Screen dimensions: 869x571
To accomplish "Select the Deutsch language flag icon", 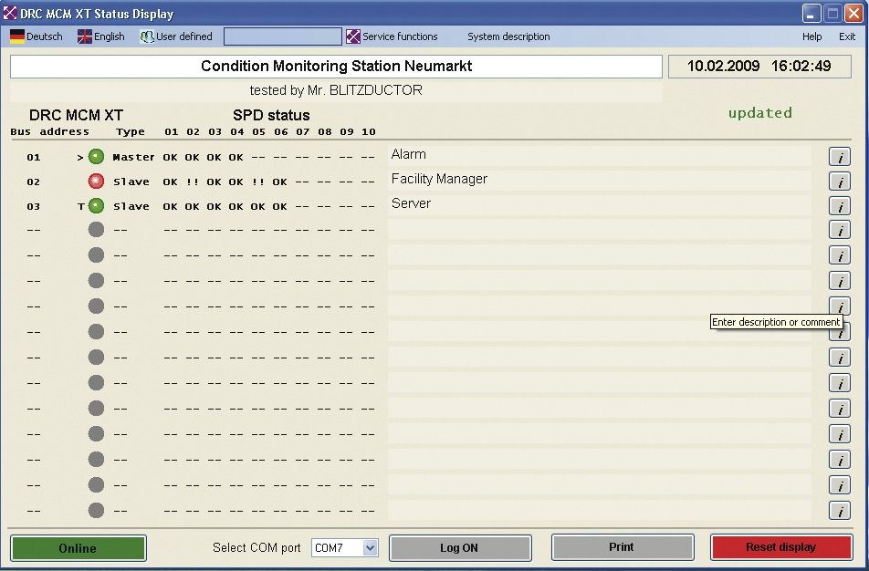I will 16,36.
